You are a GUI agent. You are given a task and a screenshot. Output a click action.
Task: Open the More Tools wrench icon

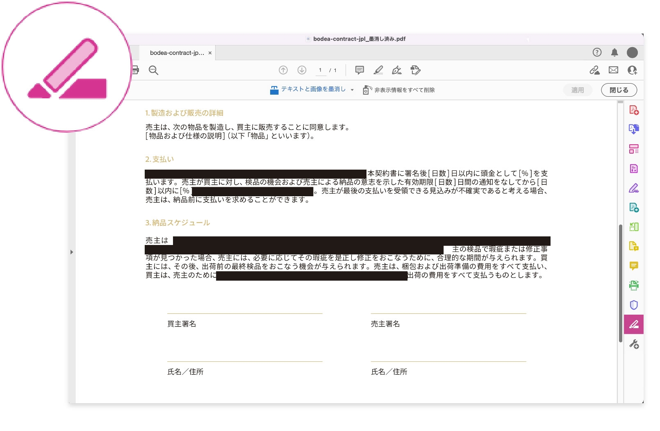634,344
